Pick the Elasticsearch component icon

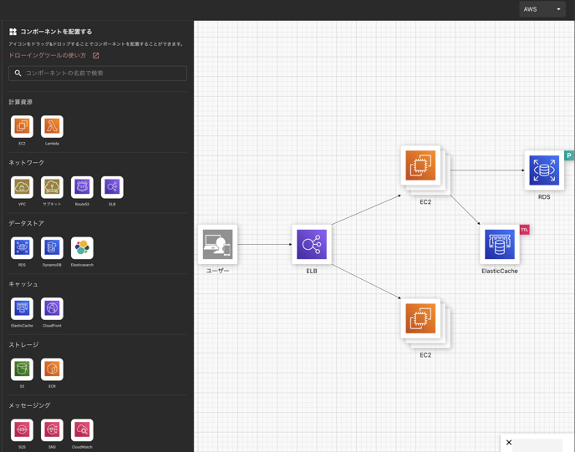(82, 248)
